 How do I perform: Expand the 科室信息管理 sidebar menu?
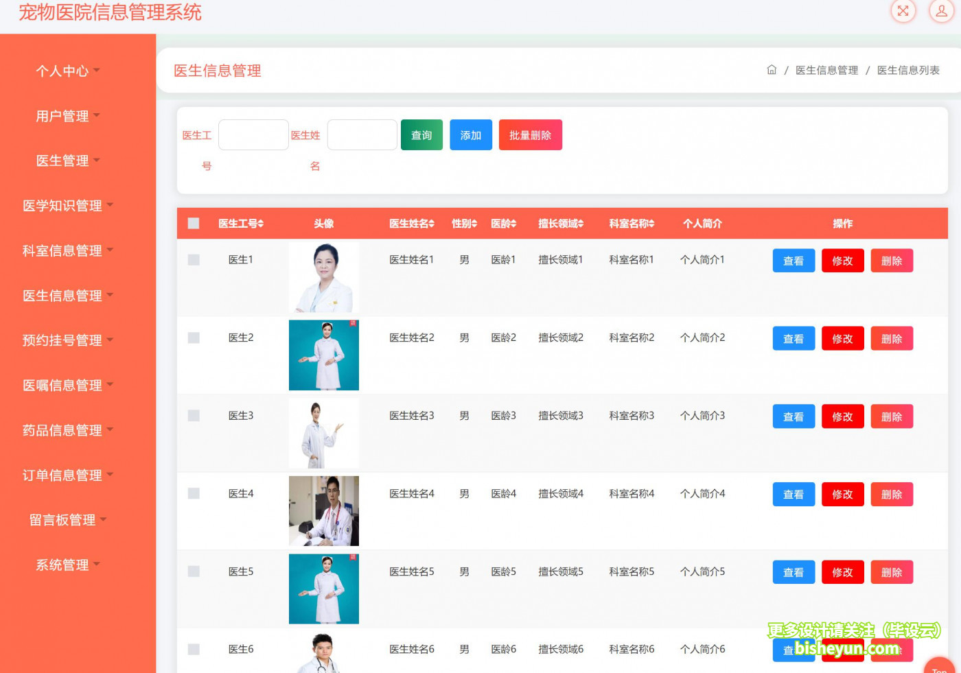[68, 250]
